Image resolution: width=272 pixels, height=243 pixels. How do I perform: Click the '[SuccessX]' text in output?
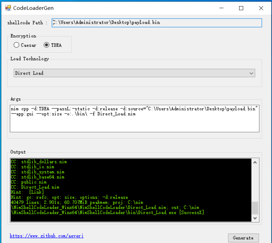click(x=192, y=212)
